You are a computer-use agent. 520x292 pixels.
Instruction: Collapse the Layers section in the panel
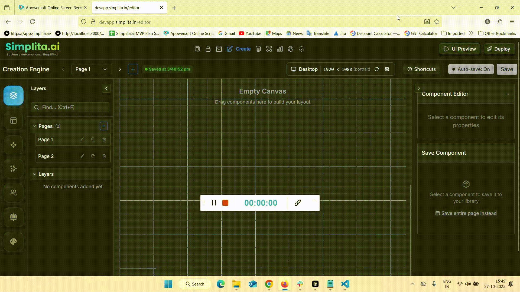pyautogui.click(x=35, y=174)
